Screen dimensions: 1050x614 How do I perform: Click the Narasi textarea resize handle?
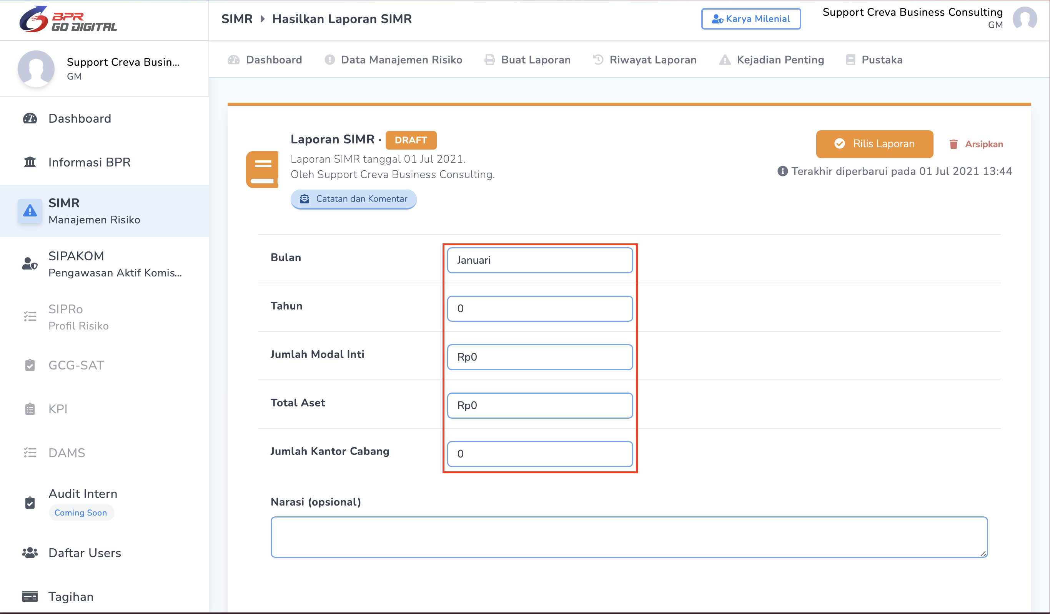pyautogui.click(x=983, y=554)
